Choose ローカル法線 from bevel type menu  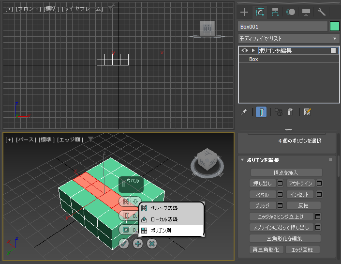click(171, 219)
